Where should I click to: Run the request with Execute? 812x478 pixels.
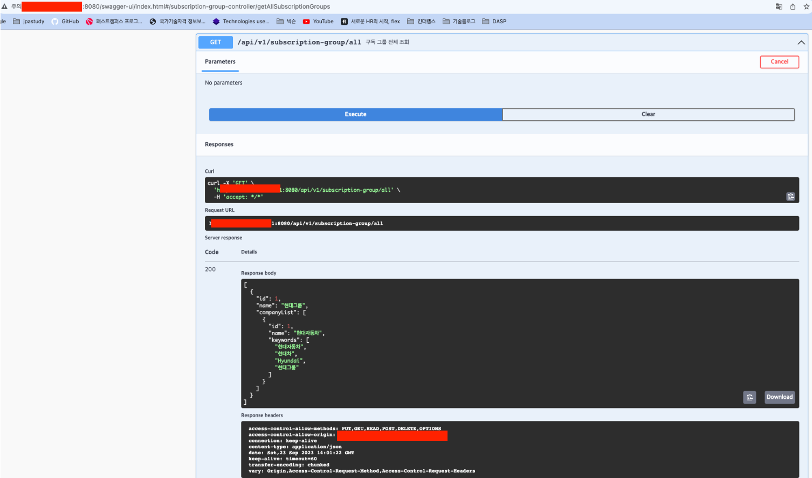click(356, 114)
